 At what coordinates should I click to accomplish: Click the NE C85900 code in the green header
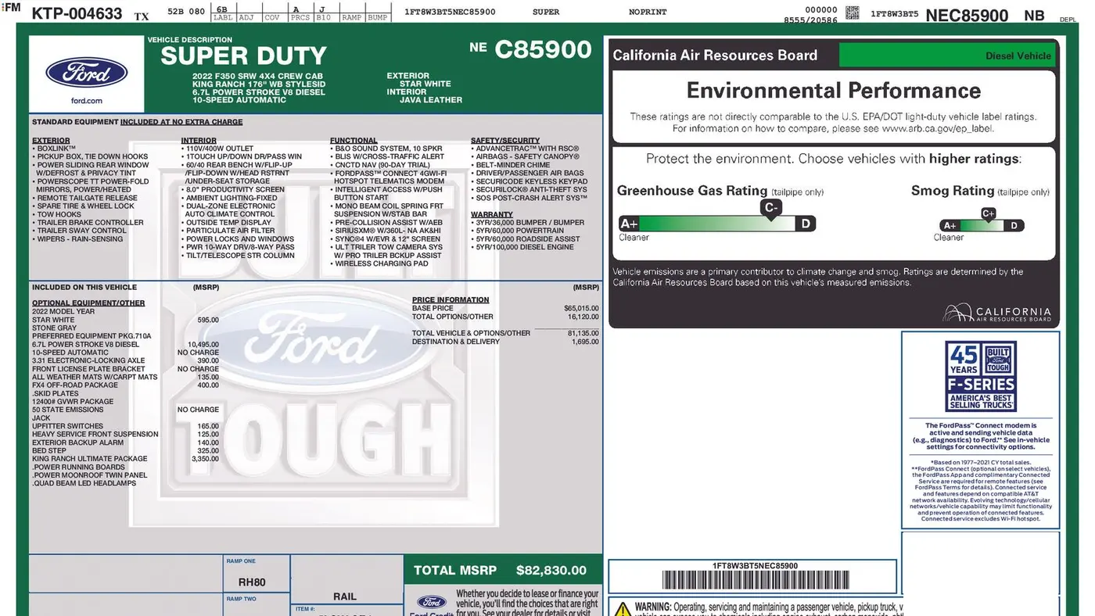click(x=530, y=49)
